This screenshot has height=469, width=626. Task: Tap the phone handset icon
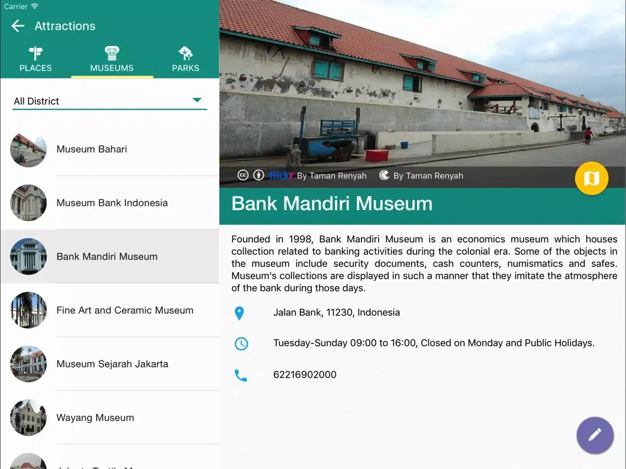[x=241, y=375]
